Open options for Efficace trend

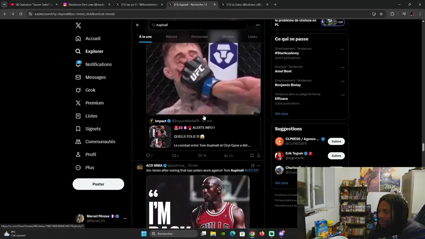tap(343, 95)
